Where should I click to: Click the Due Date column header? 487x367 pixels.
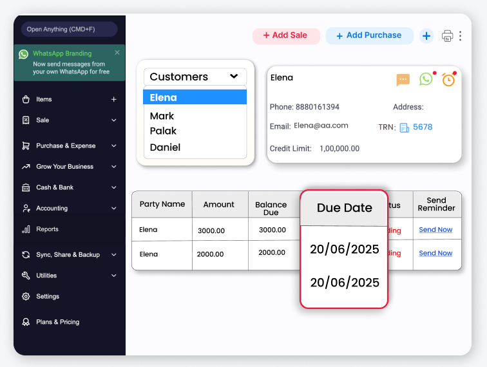(344, 208)
